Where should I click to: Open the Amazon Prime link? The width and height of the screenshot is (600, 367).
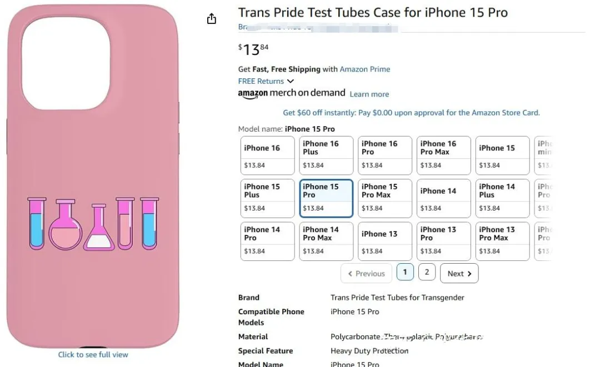pos(364,69)
